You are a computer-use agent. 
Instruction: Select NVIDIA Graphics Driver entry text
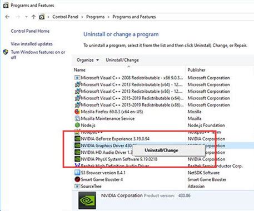click(x=106, y=145)
